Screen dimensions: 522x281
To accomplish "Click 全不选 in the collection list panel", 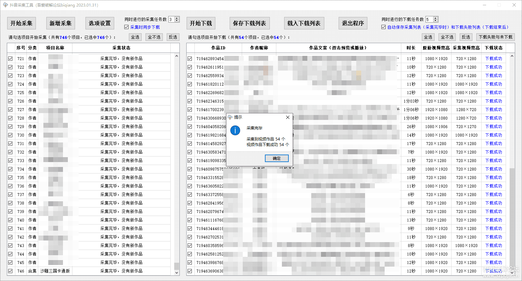I will [154, 37].
